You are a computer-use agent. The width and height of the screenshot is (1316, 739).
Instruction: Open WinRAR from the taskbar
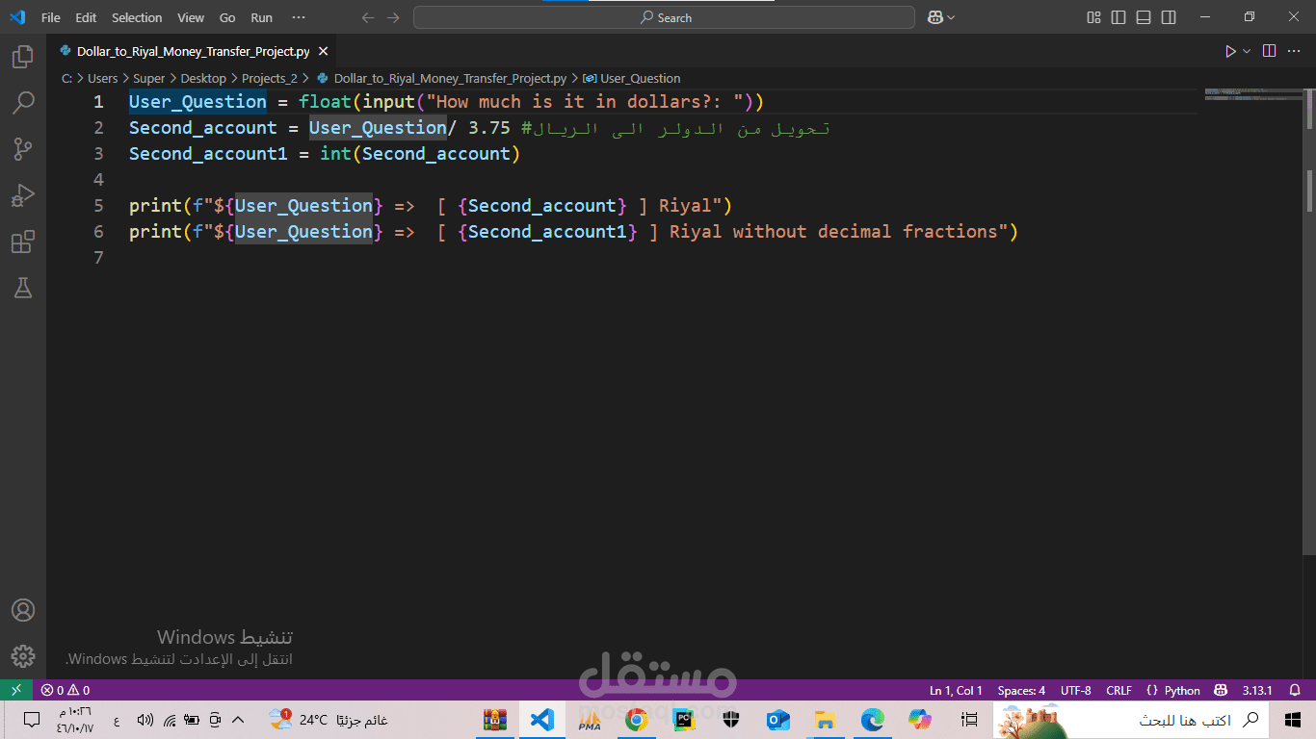click(495, 720)
